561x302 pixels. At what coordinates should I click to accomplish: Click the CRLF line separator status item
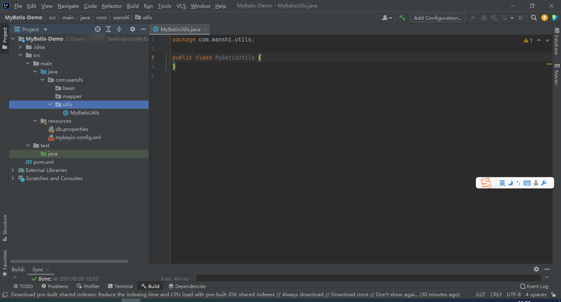tap(496, 295)
